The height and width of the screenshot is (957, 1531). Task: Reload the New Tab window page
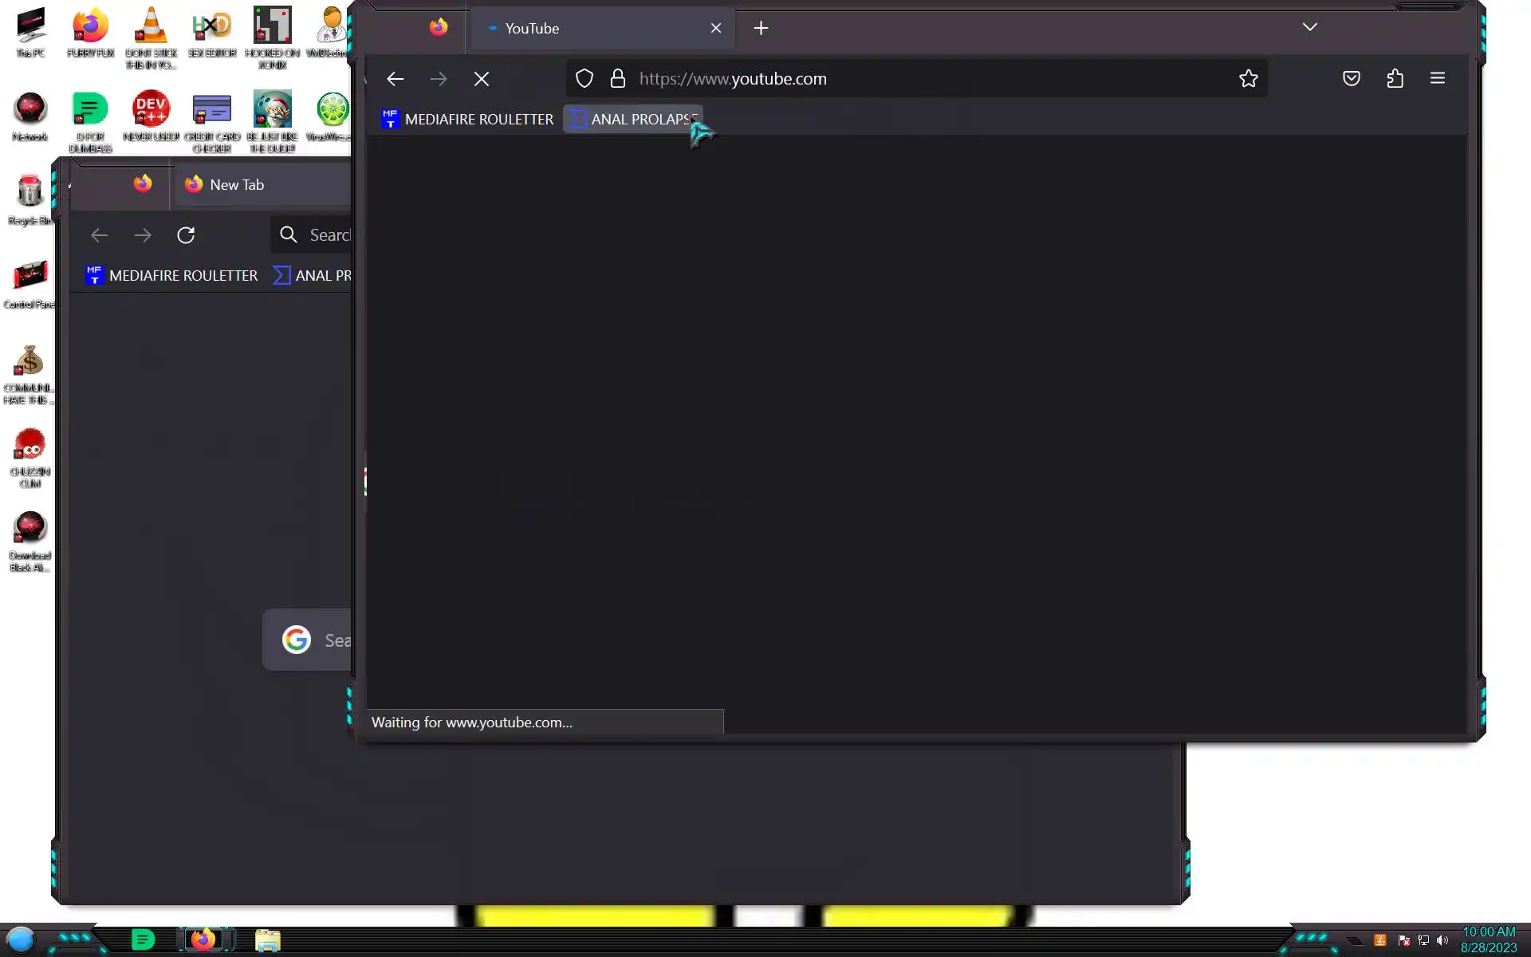tap(186, 235)
